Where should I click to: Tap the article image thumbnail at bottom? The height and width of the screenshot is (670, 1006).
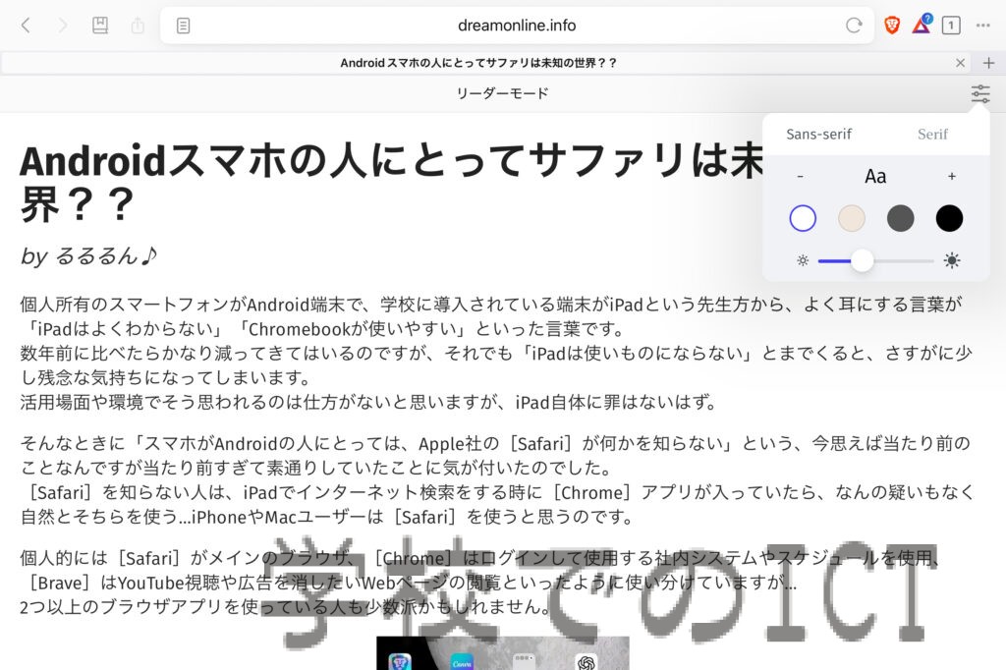[x=502, y=653]
